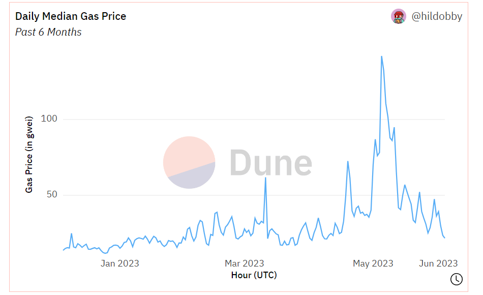Click the Jun 2023 axis tick label
The height and width of the screenshot is (295, 483).
coord(438,263)
